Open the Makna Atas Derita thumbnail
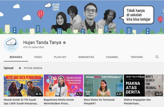164x107 pixels. [x=143, y=85]
